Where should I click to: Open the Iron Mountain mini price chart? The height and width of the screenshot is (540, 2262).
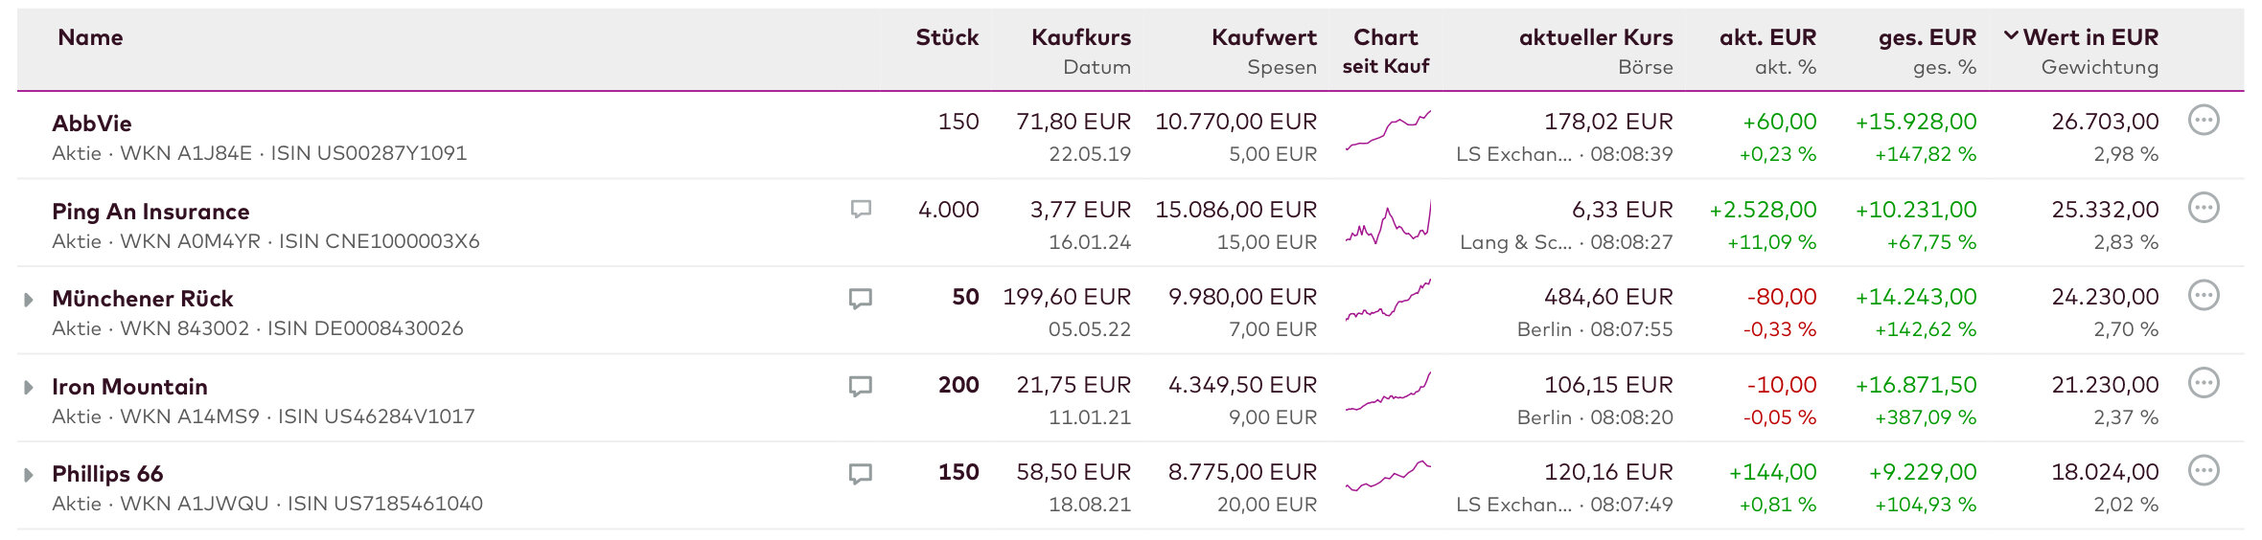click(1387, 393)
